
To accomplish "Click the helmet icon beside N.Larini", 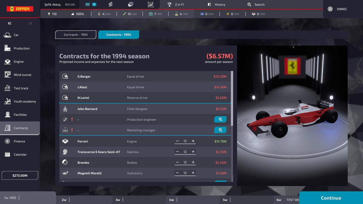I will (x=65, y=98).
